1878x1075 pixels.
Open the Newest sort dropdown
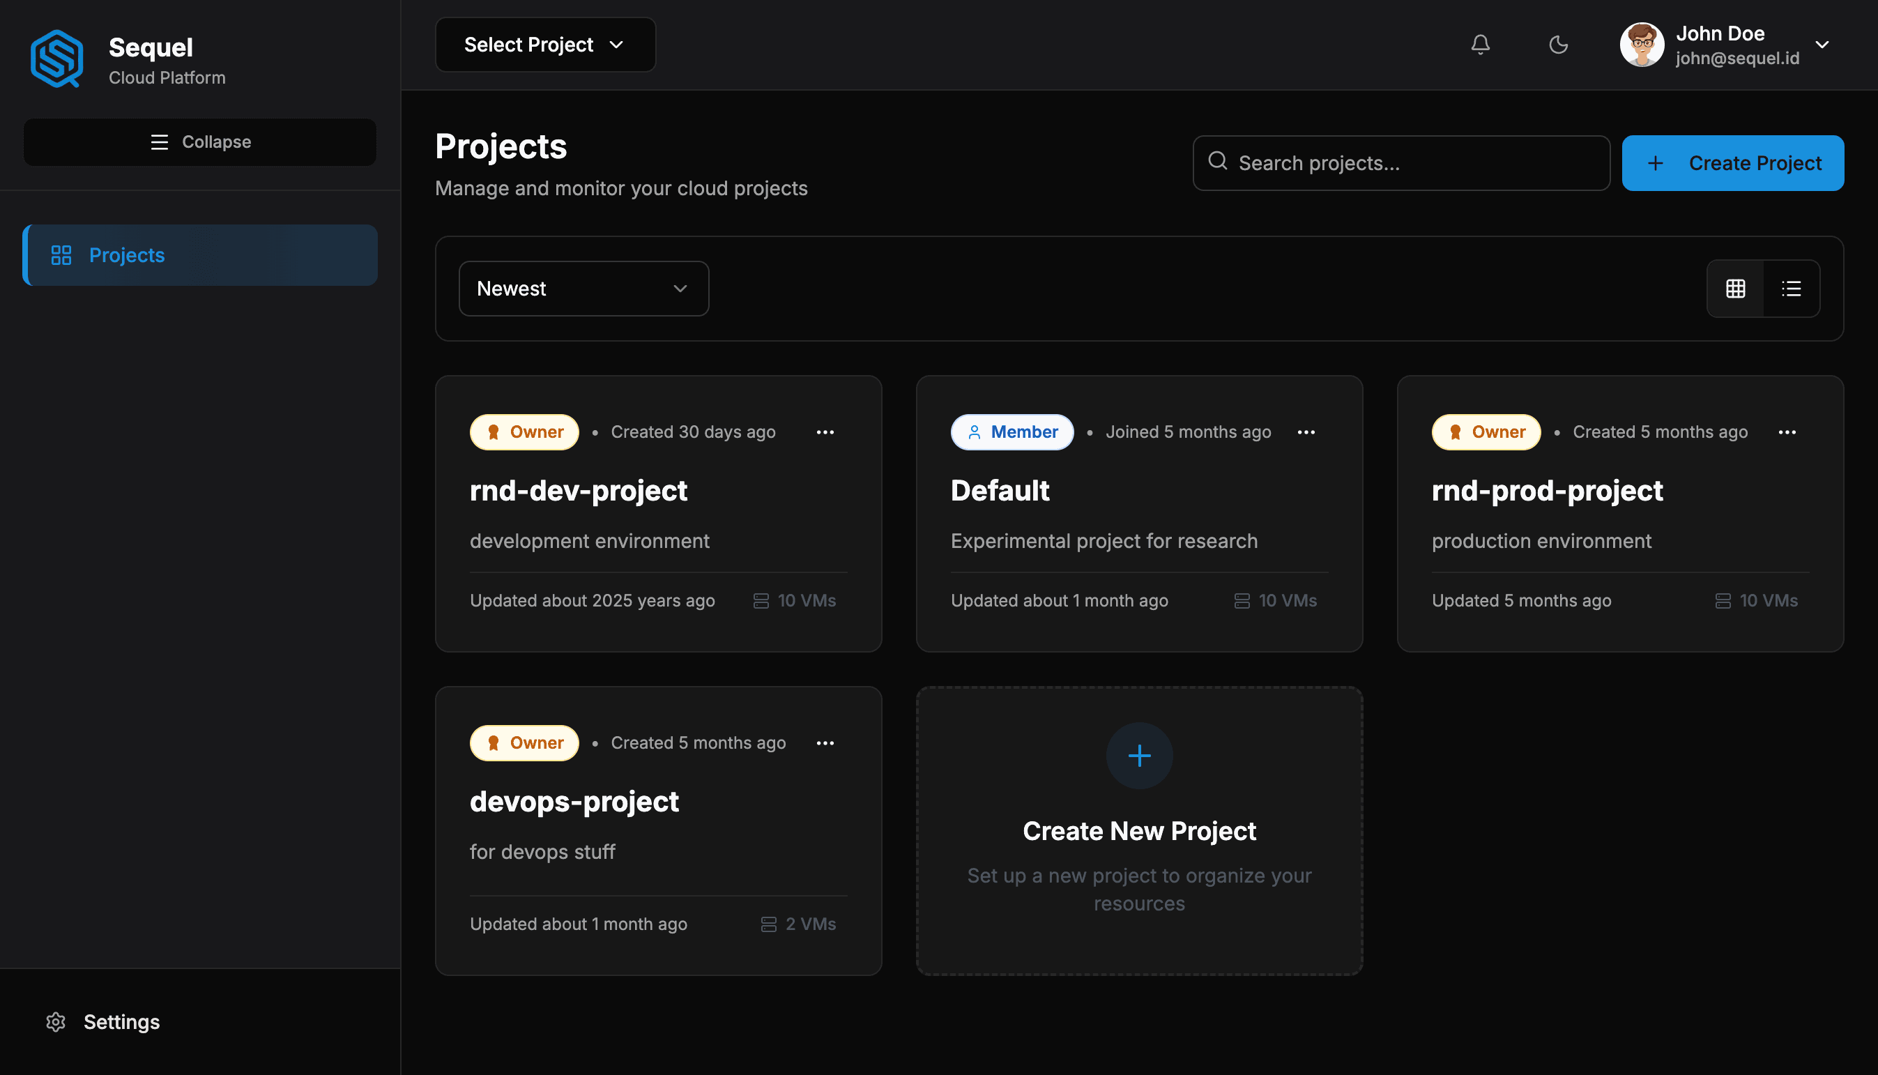583,288
